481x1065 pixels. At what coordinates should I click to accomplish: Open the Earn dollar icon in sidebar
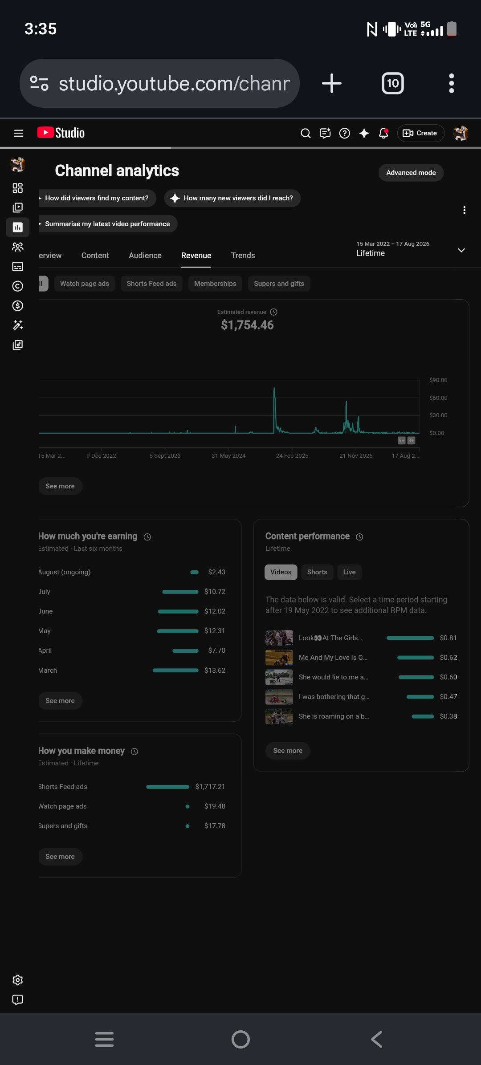[x=17, y=306]
